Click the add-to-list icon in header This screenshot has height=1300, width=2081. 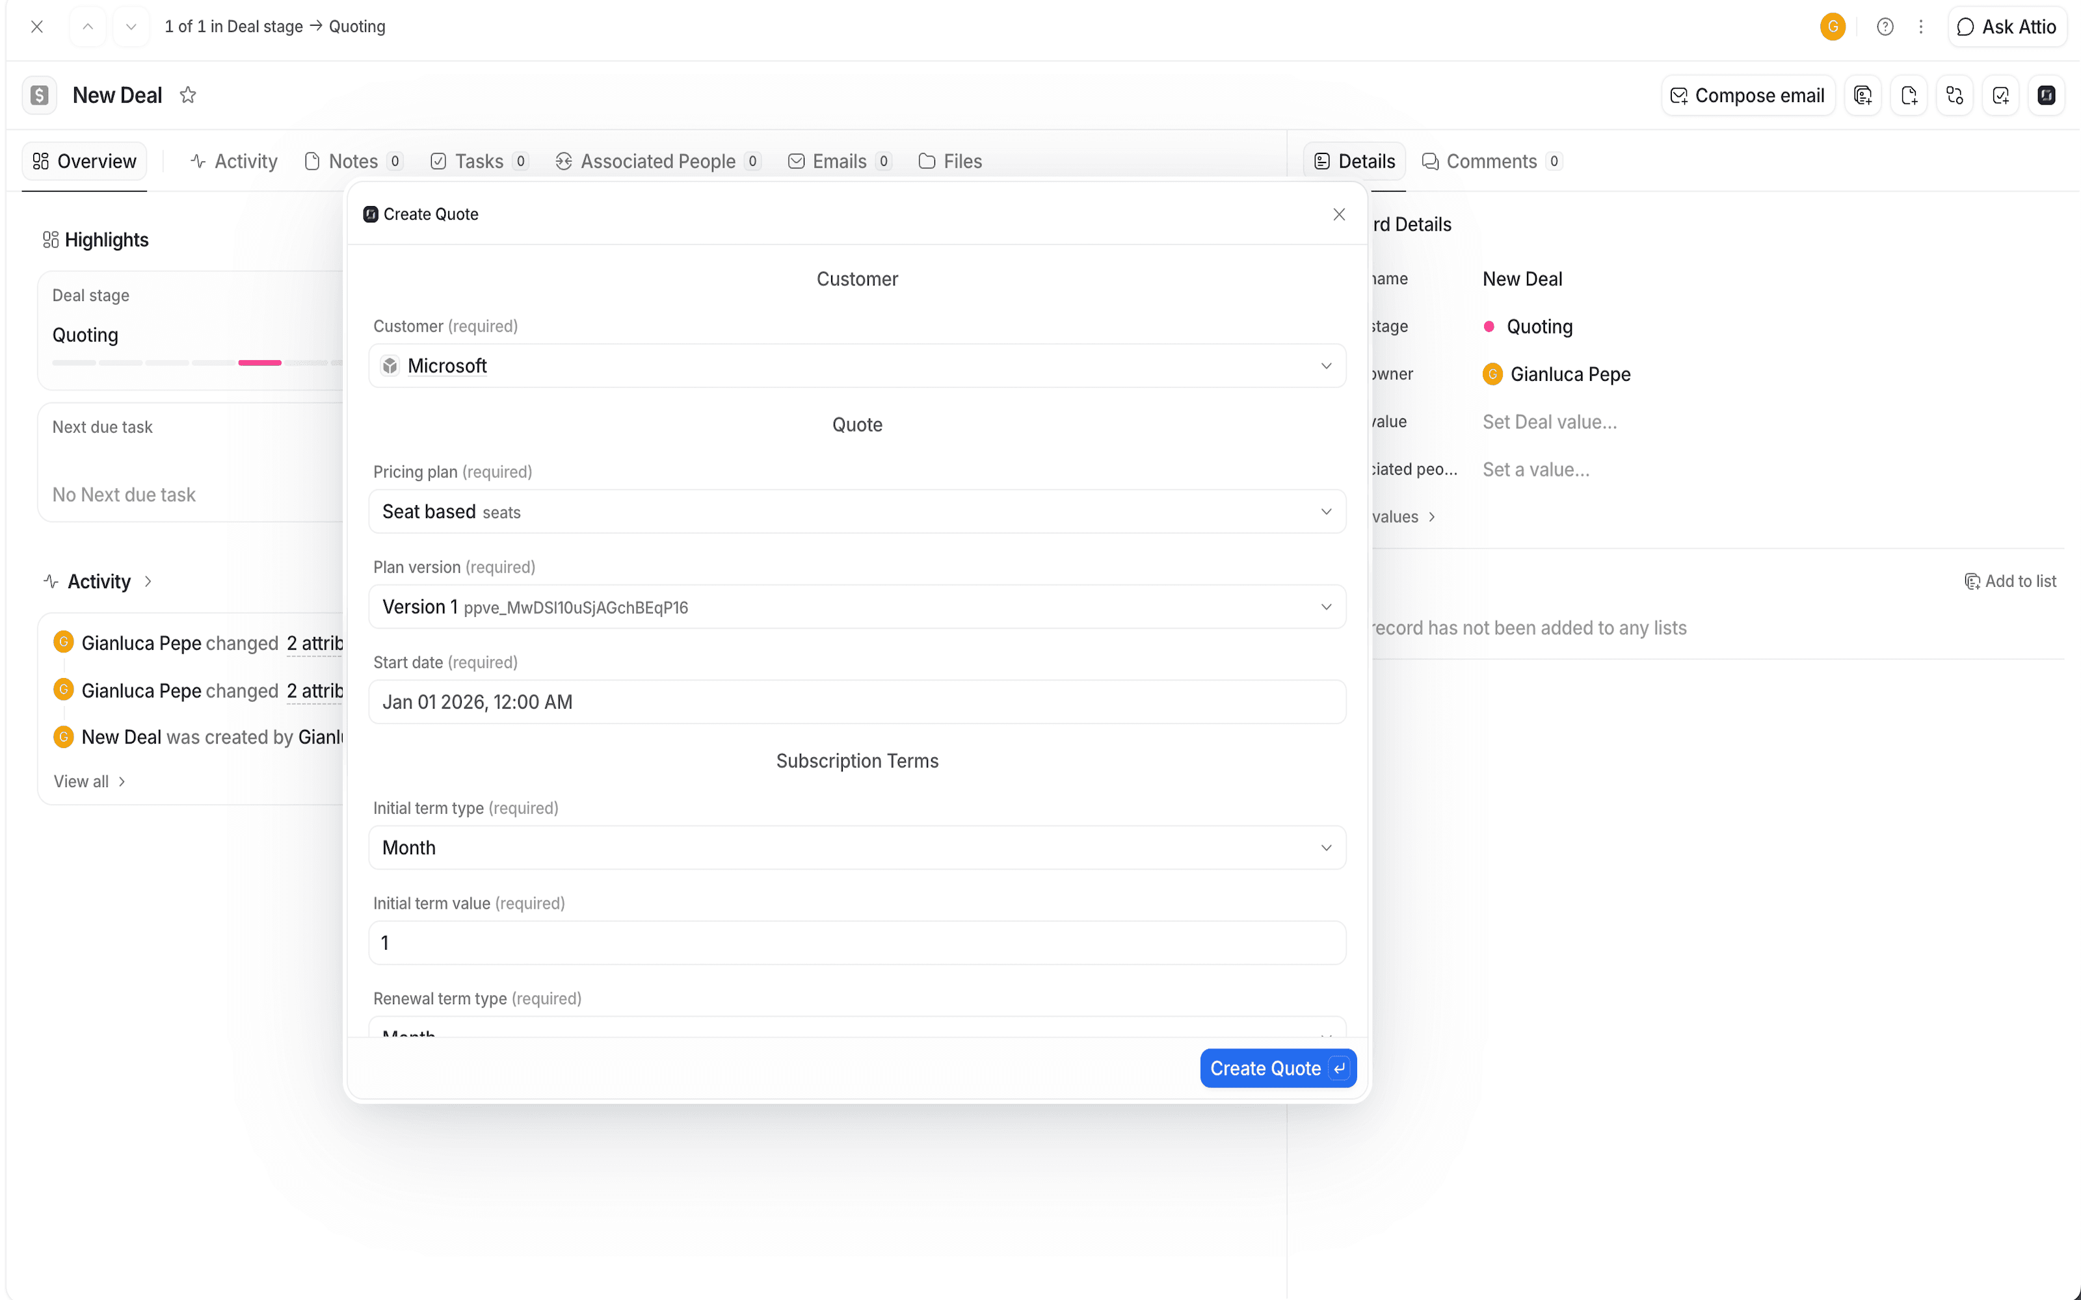click(x=1862, y=96)
